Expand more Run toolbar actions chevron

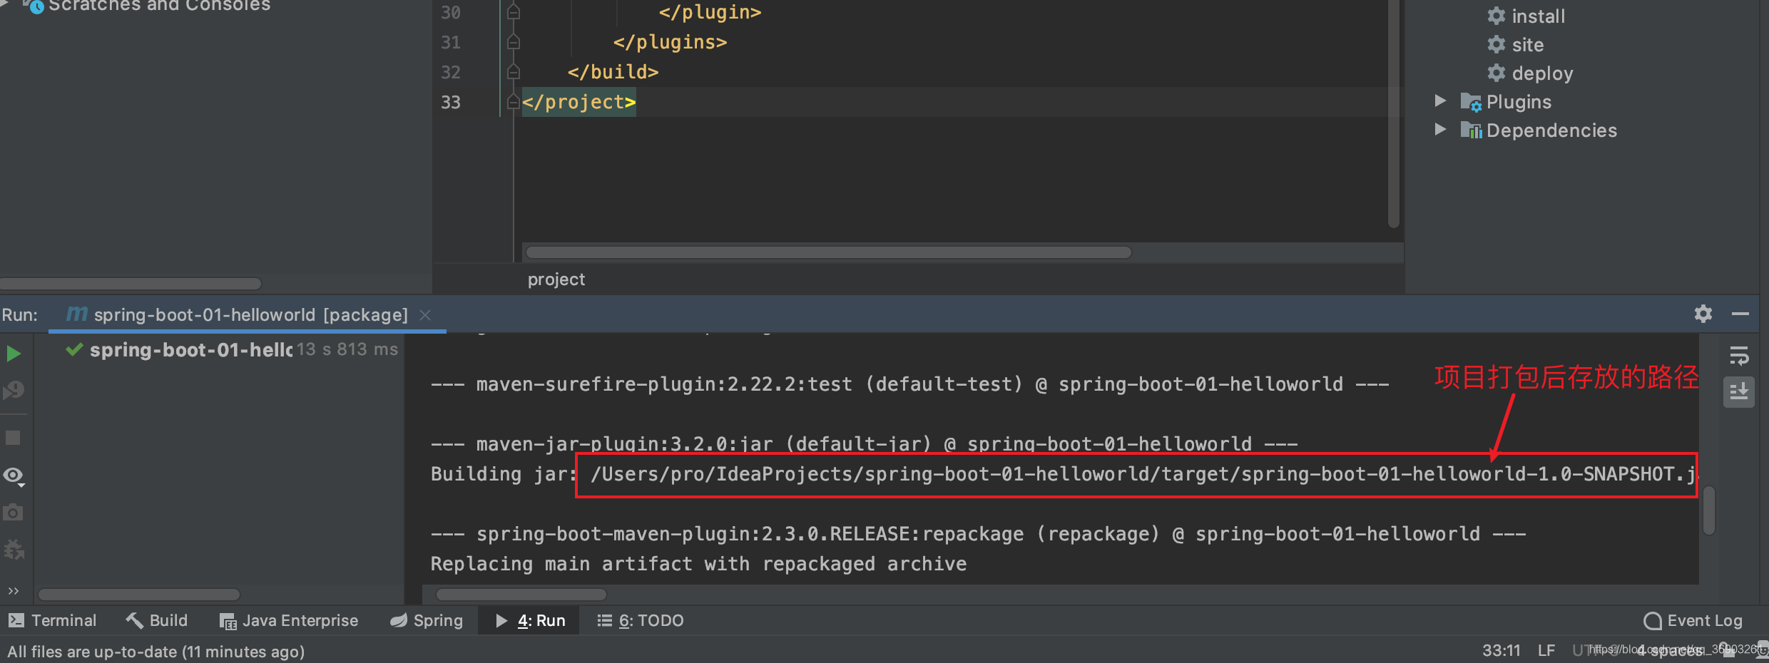click(x=13, y=591)
